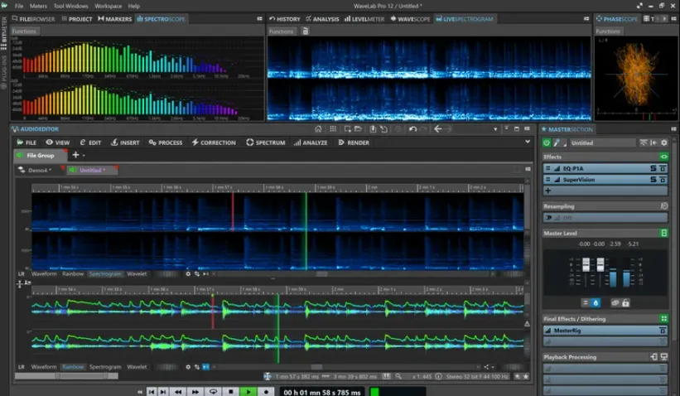
Task: Expand the ribbon with the chevron
Action: pos(528,142)
